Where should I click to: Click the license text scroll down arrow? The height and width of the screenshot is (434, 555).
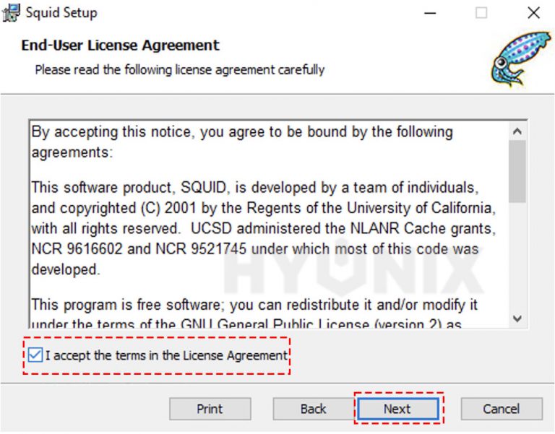tap(517, 318)
